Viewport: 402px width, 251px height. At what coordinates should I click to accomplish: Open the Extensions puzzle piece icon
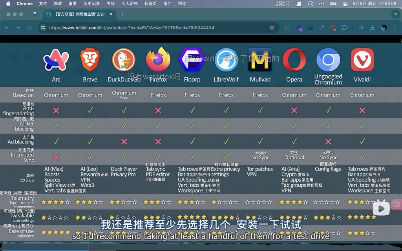click(x=345, y=27)
